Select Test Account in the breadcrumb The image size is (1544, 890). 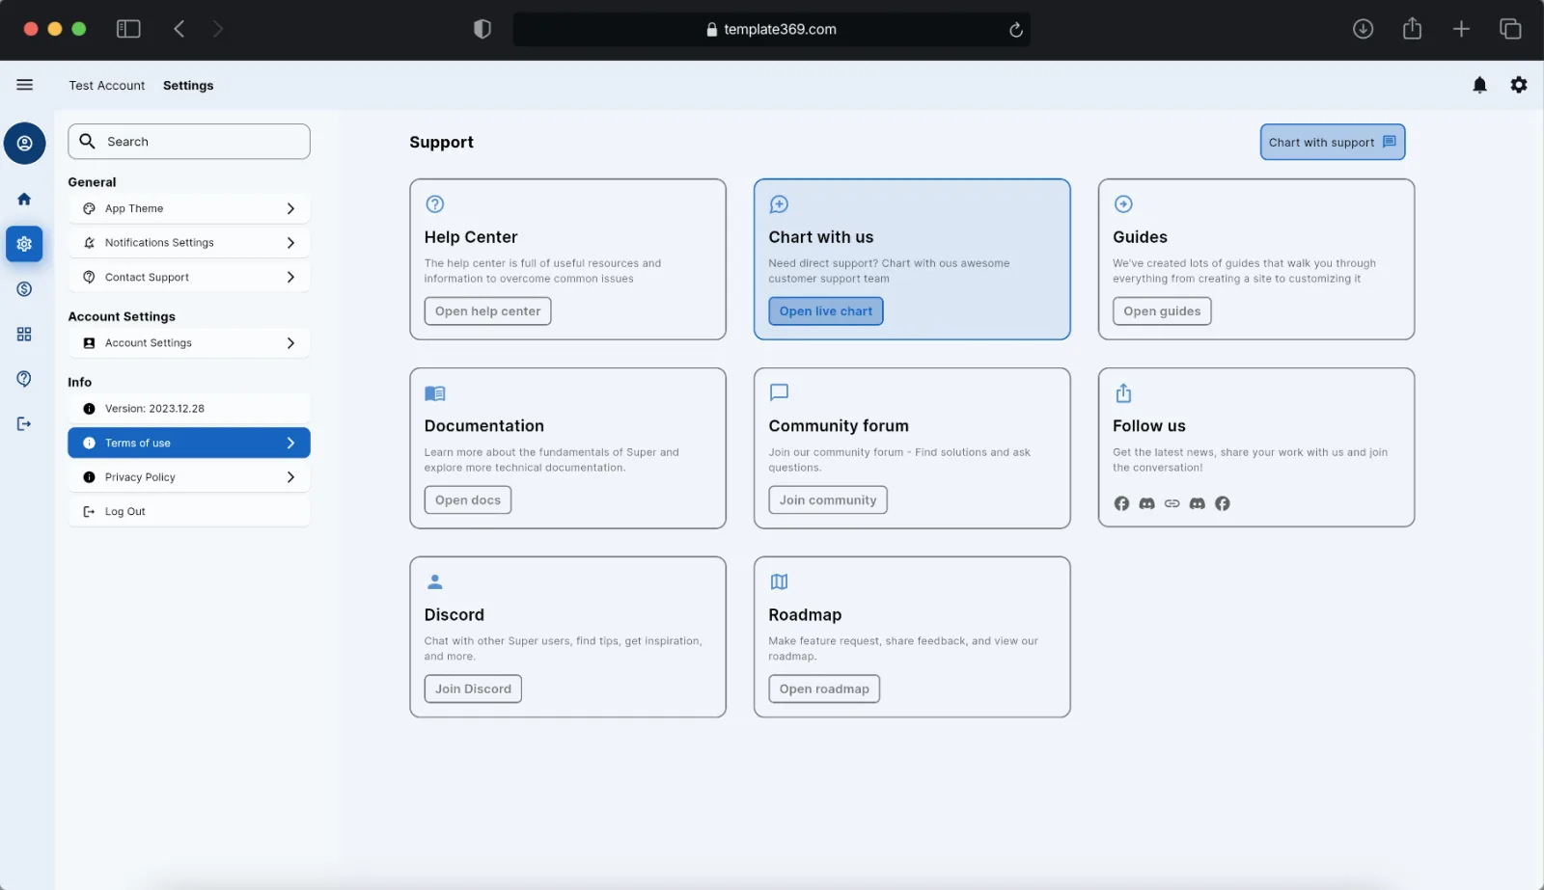pos(107,86)
